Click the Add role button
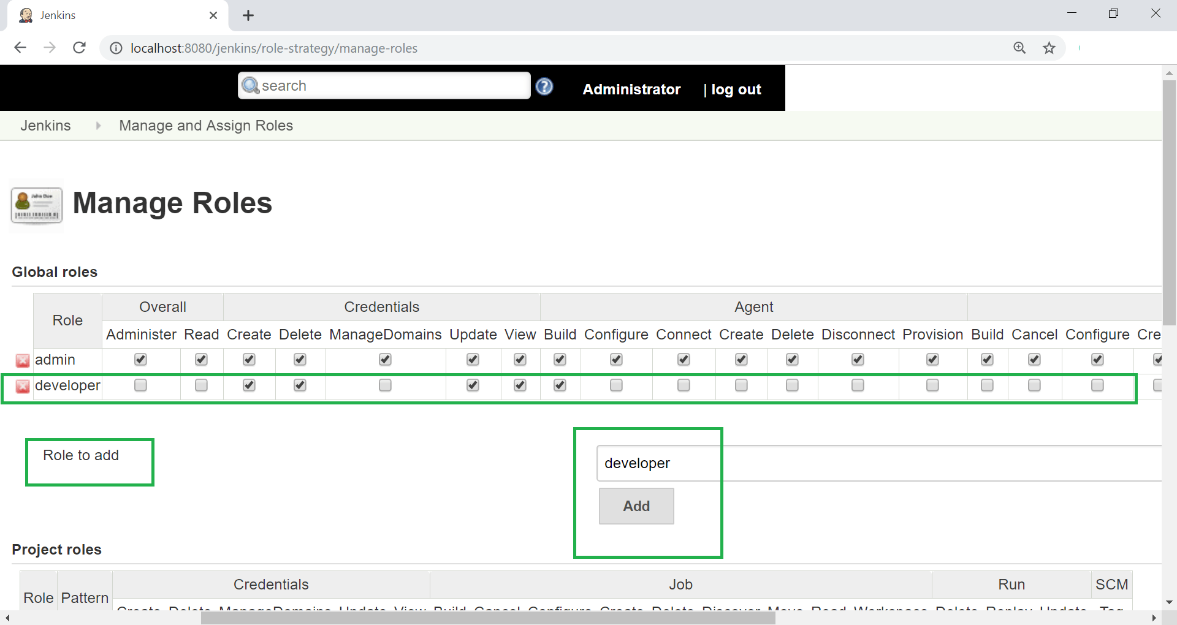This screenshot has height=625, width=1177. (636, 506)
